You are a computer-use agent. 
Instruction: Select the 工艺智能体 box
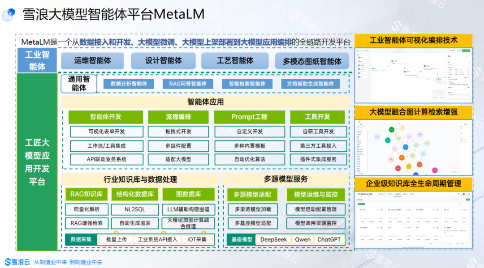[235, 61]
